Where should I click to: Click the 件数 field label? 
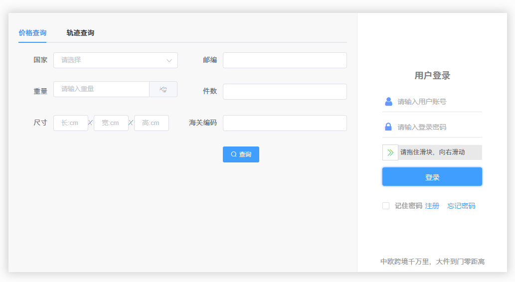[x=210, y=91]
